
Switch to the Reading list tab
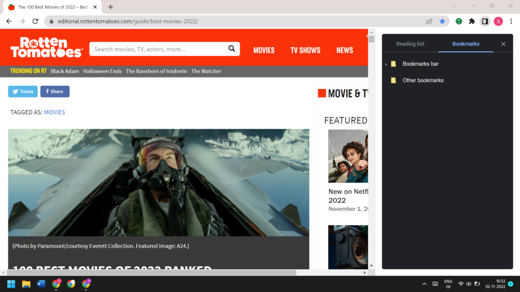[x=410, y=44]
